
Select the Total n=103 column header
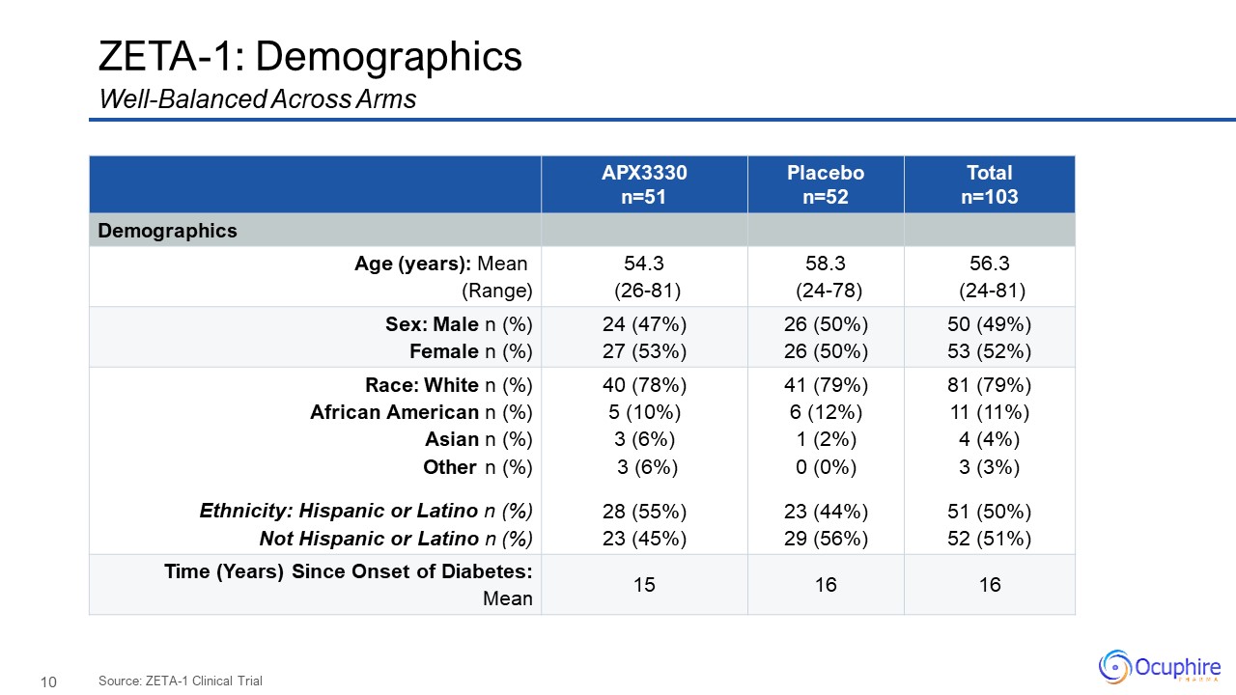[x=989, y=184]
